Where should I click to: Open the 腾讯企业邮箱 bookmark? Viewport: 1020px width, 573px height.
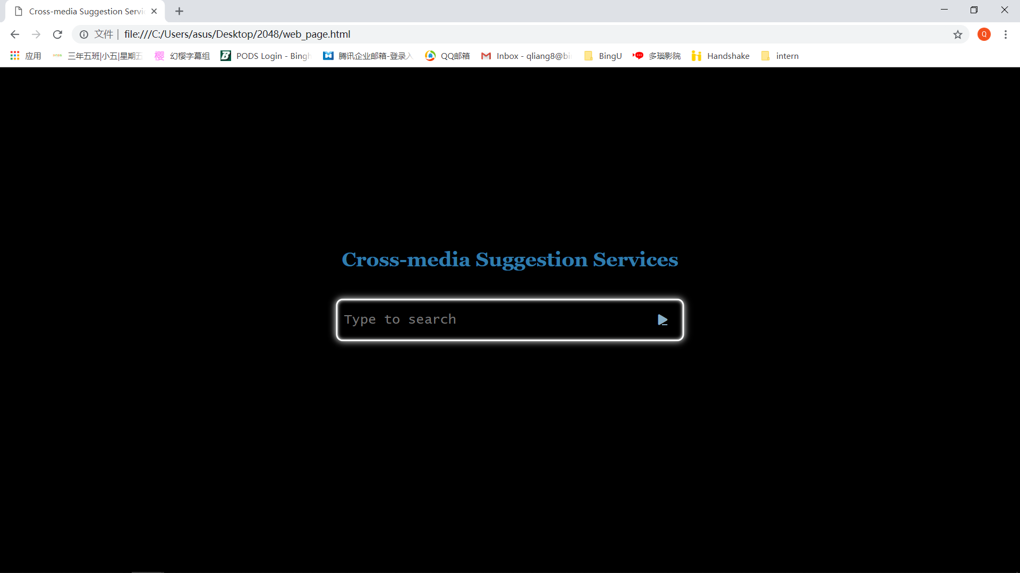[368, 56]
